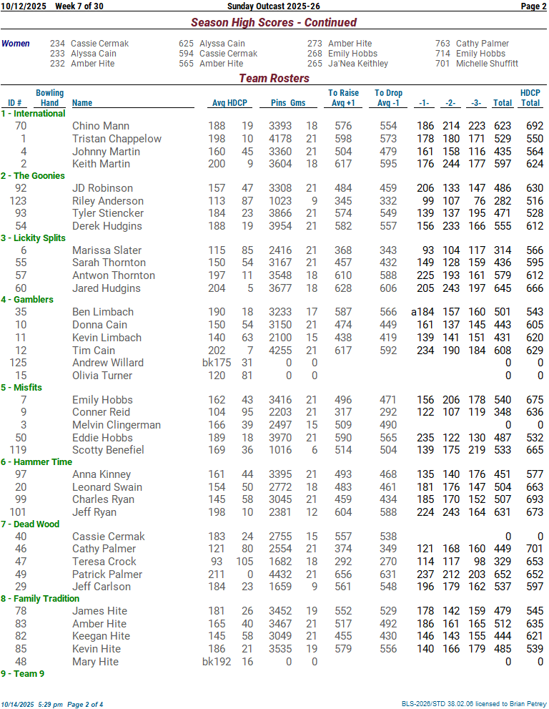
Task: Select Scotty Benefiel's roster row name
Action: point(108,450)
